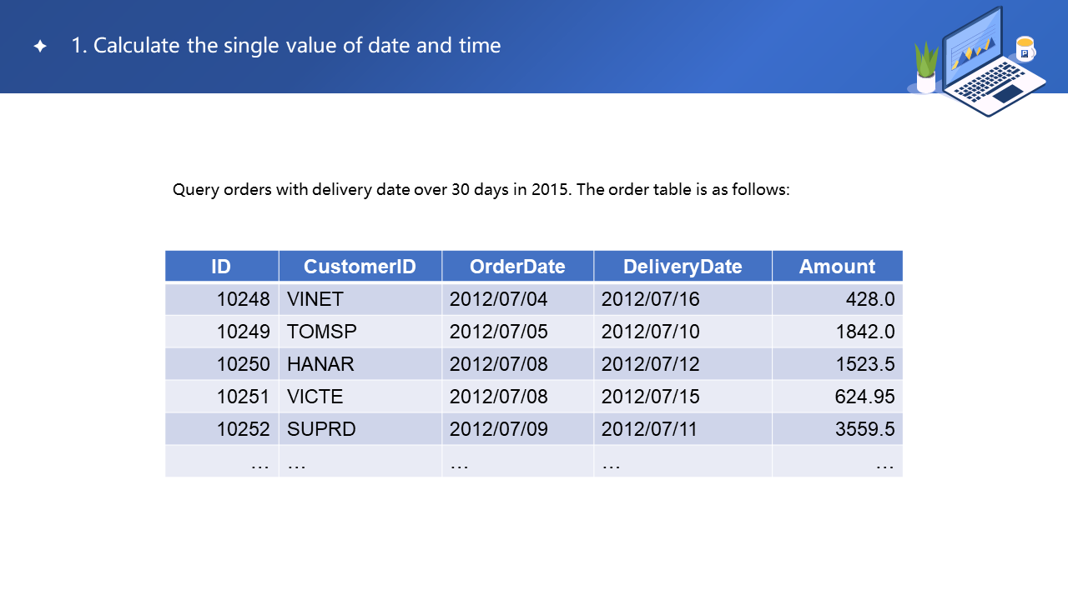Select the query description sentence
1068x600 pixels.
click(x=481, y=189)
